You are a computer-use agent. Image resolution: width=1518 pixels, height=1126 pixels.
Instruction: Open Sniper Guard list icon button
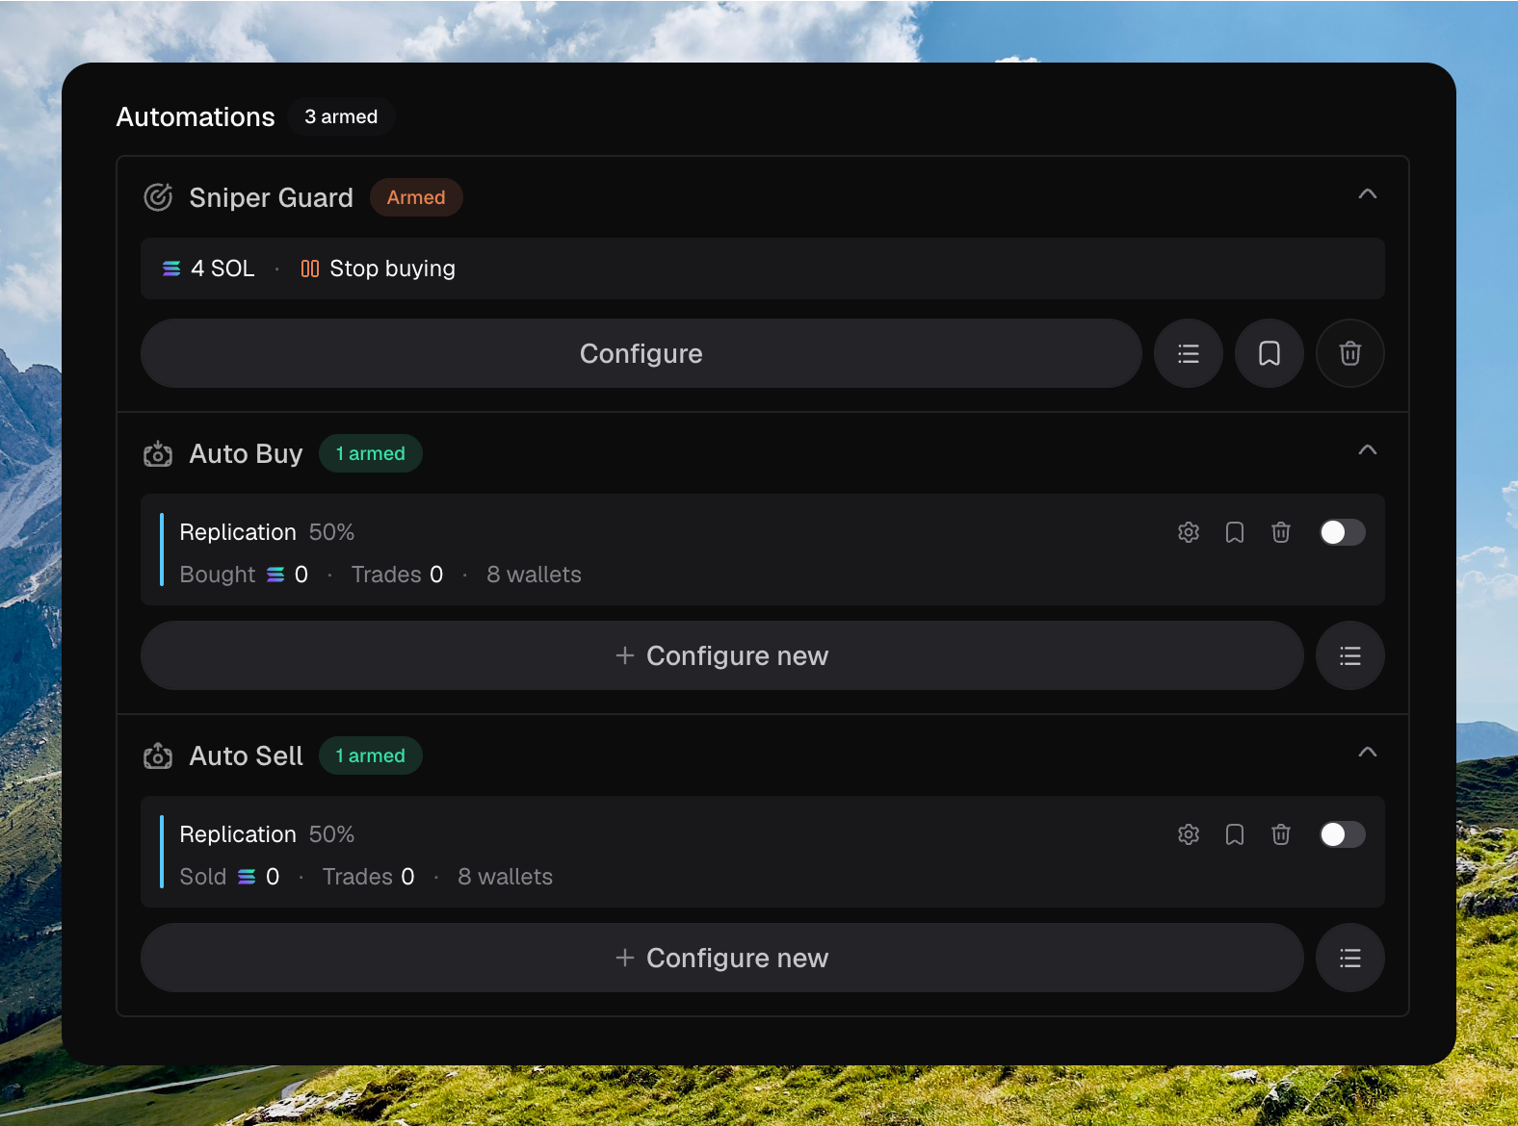[1189, 353]
